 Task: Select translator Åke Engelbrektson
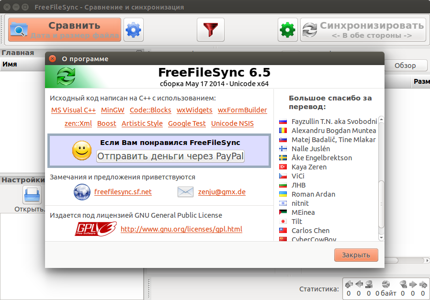tap(322, 158)
